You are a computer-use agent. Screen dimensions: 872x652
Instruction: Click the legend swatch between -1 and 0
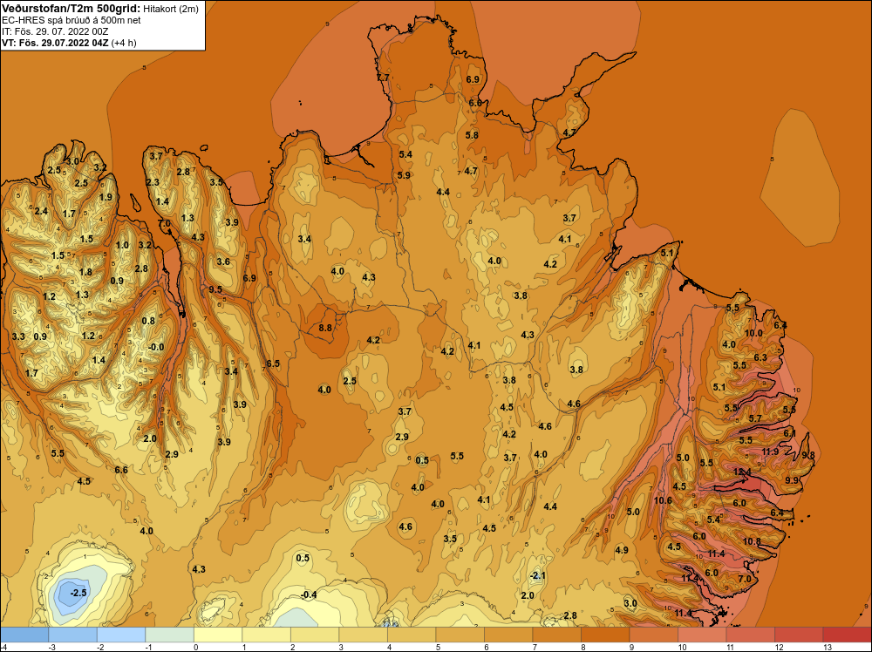pos(170,635)
